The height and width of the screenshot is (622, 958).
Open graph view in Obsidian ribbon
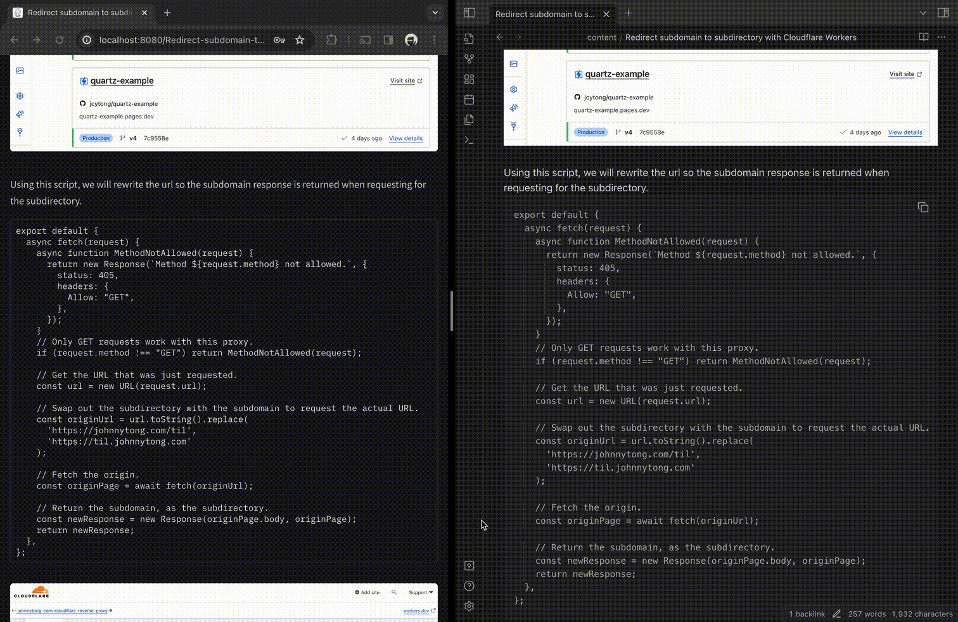coord(469,59)
